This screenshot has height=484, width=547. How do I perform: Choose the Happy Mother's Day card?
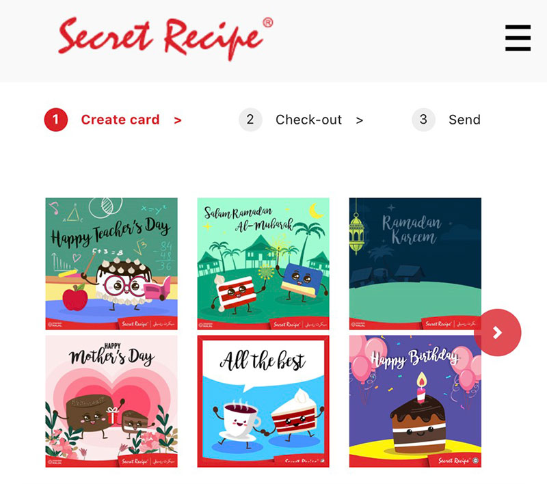(x=111, y=401)
